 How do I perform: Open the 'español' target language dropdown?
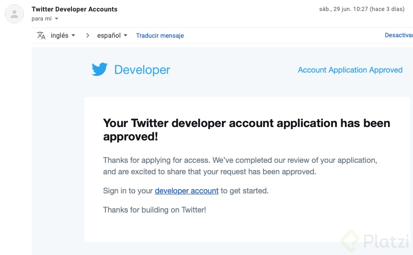pyautogui.click(x=112, y=35)
